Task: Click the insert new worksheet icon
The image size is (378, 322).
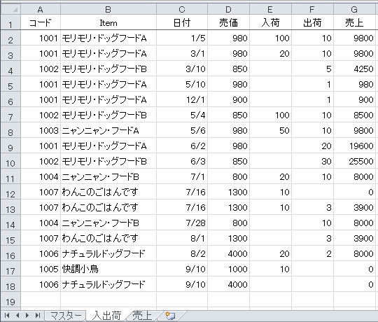Action: (170, 316)
